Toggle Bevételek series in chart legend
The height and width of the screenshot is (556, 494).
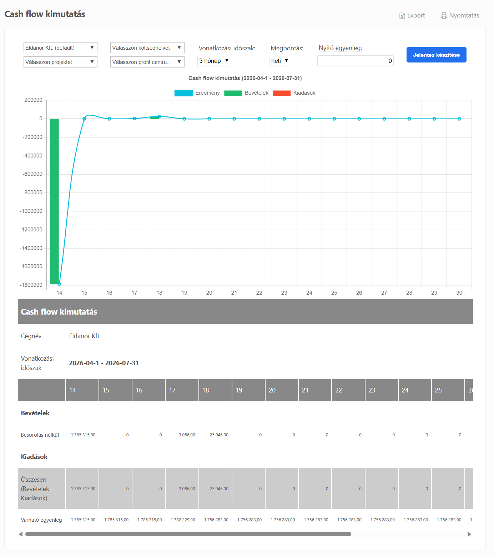(233, 93)
